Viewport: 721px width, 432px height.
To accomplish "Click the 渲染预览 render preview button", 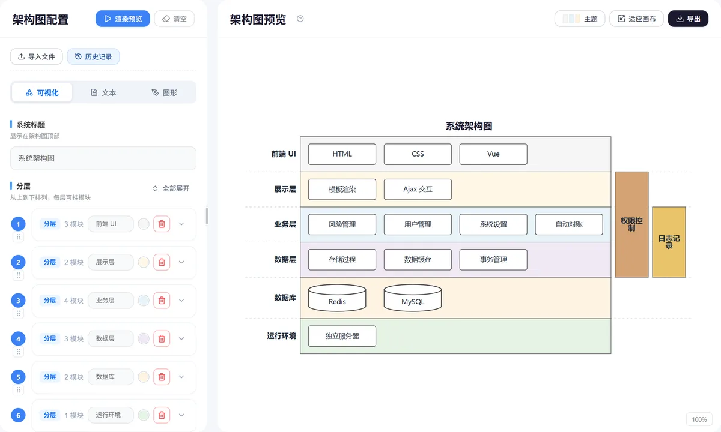I will [123, 19].
